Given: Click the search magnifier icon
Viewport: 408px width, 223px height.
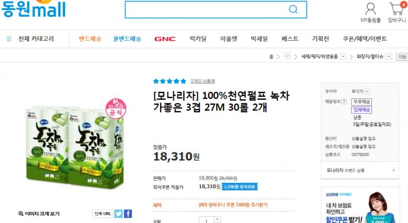Looking at the screenshot, I should tap(293, 9).
